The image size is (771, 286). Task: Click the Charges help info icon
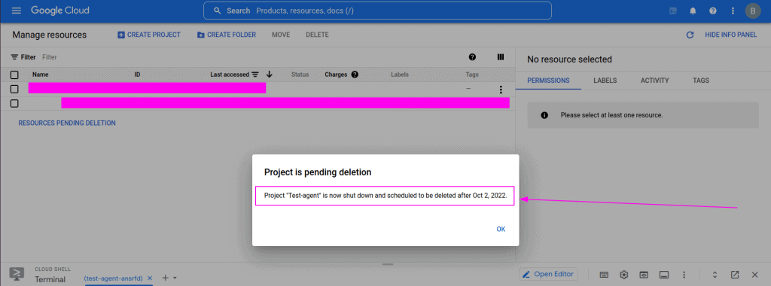pyautogui.click(x=355, y=75)
